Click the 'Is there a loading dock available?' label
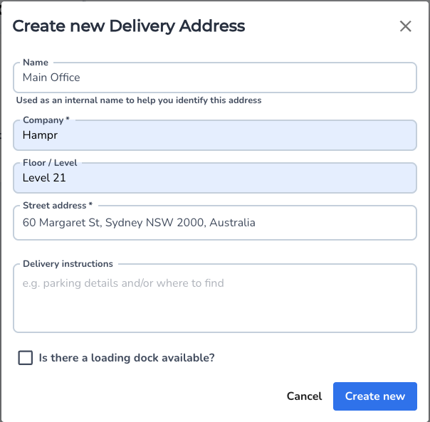The width and height of the screenshot is (430, 422). coord(127,358)
